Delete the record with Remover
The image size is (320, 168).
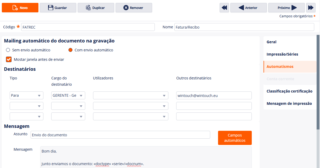tap(134, 8)
